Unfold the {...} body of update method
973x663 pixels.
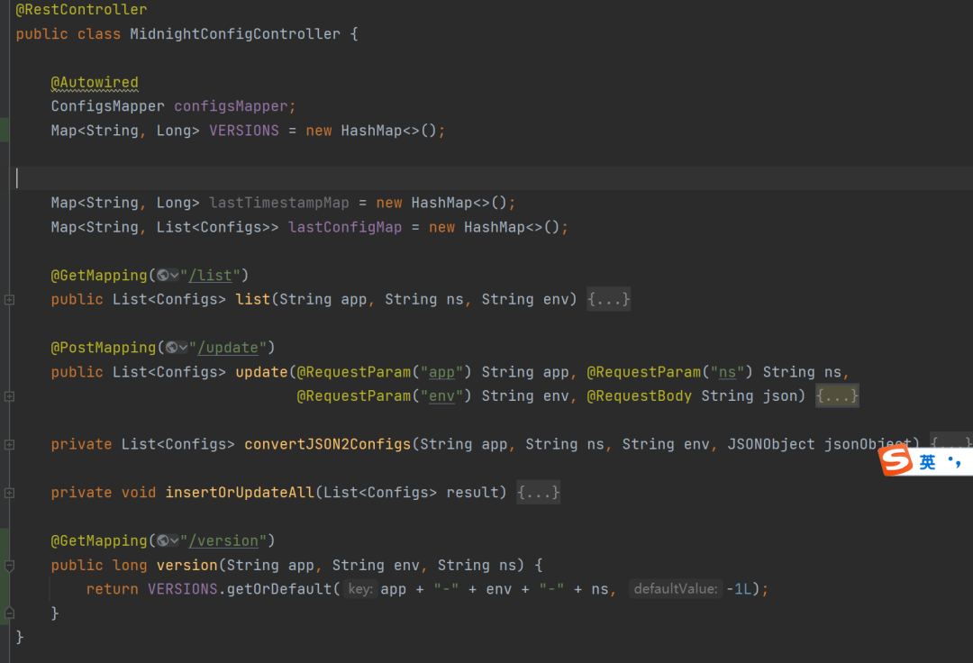[x=837, y=396]
